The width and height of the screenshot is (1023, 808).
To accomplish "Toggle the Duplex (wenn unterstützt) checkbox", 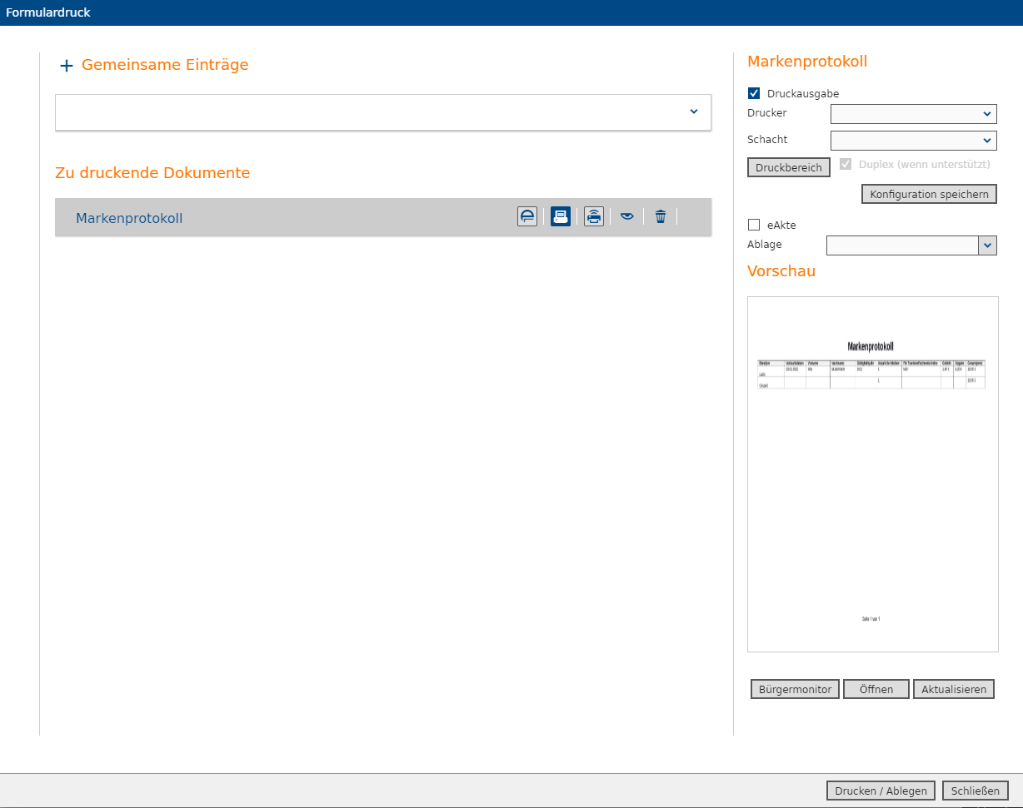I will tap(846, 165).
